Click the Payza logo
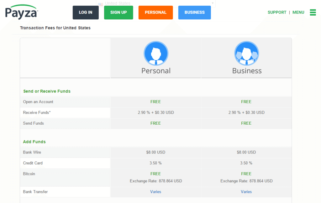Screen dimensions: 321x203 point(22,12)
